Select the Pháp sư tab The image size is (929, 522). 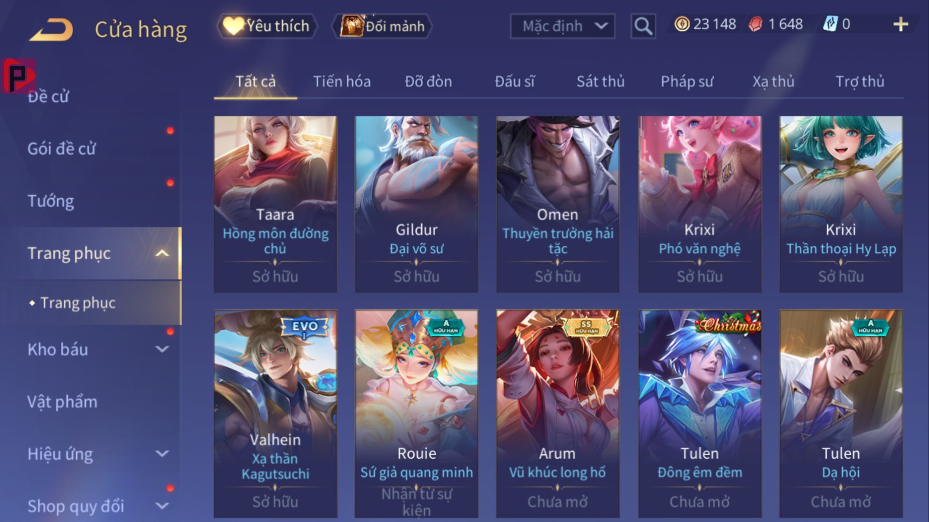[x=687, y=81]
